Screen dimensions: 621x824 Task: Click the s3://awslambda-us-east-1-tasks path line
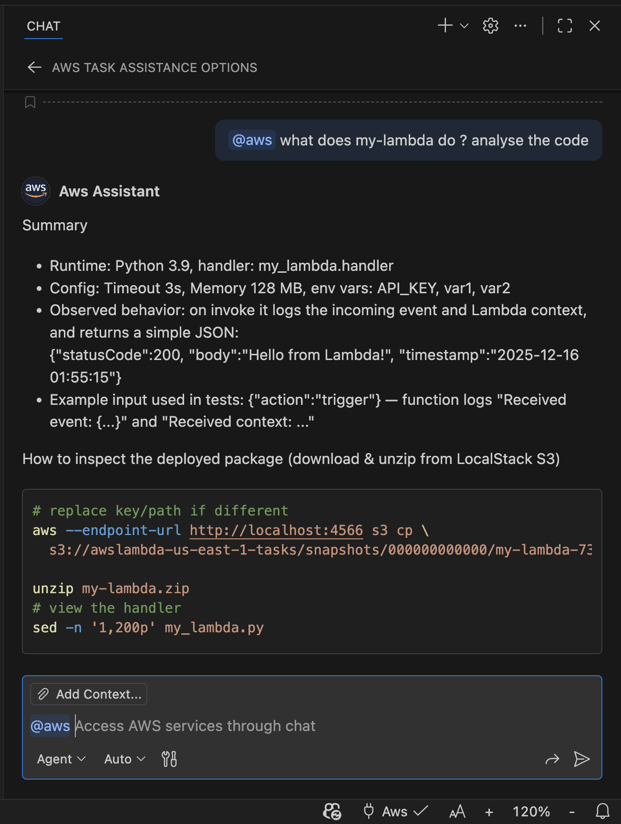point(321,550)
